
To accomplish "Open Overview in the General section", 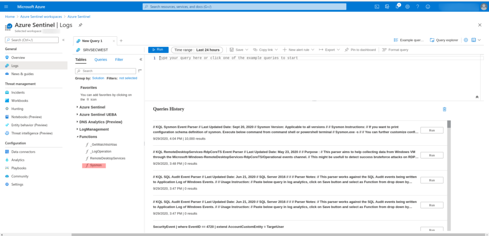I will [18, 58].
